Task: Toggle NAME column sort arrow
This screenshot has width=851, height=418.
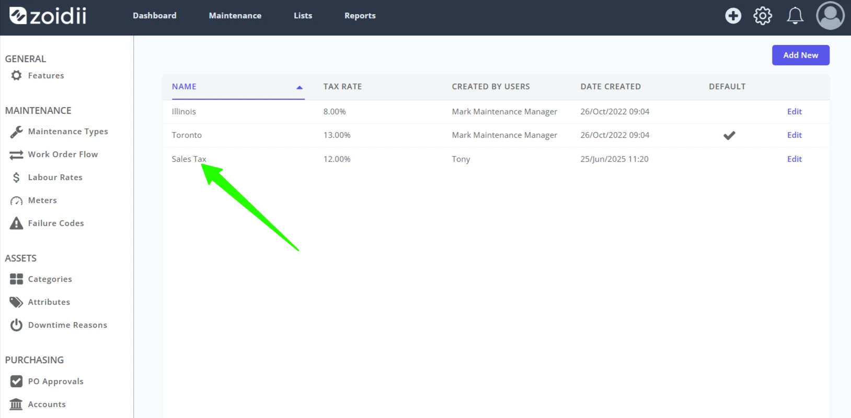Action: pos(300,88)
